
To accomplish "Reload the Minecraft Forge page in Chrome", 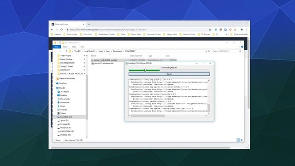I will [x=61, y=30].
